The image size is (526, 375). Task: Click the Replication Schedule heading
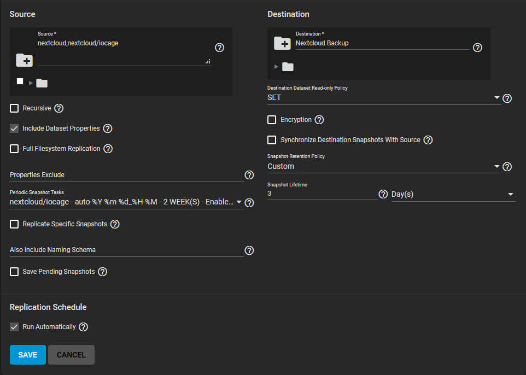click(x=48, y=307)
